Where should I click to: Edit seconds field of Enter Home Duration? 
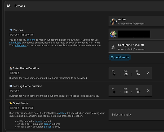(139, 74)
